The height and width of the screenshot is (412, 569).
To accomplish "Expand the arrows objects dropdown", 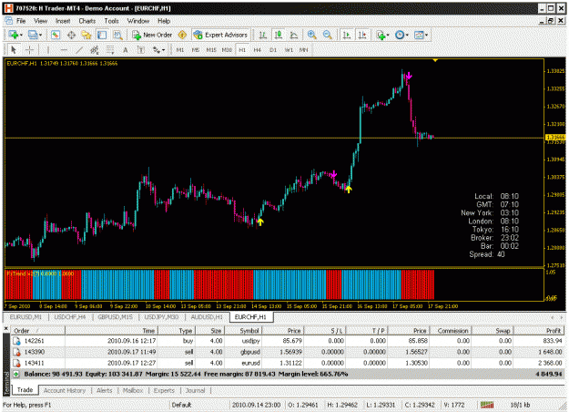I will point(163,50).
